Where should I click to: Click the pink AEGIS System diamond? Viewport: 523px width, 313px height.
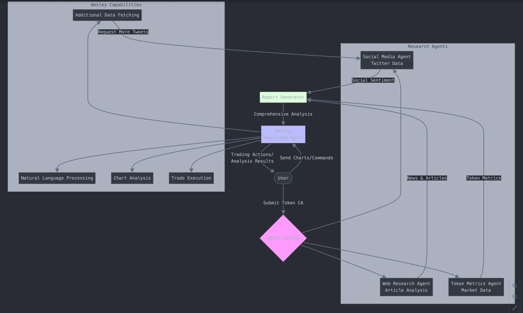[x=283, y=238]
